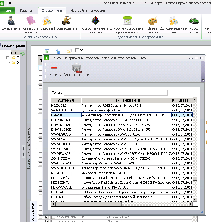Select row DMW-BLD10E
The image size is (211, 222).
click(x=122, y=130)
